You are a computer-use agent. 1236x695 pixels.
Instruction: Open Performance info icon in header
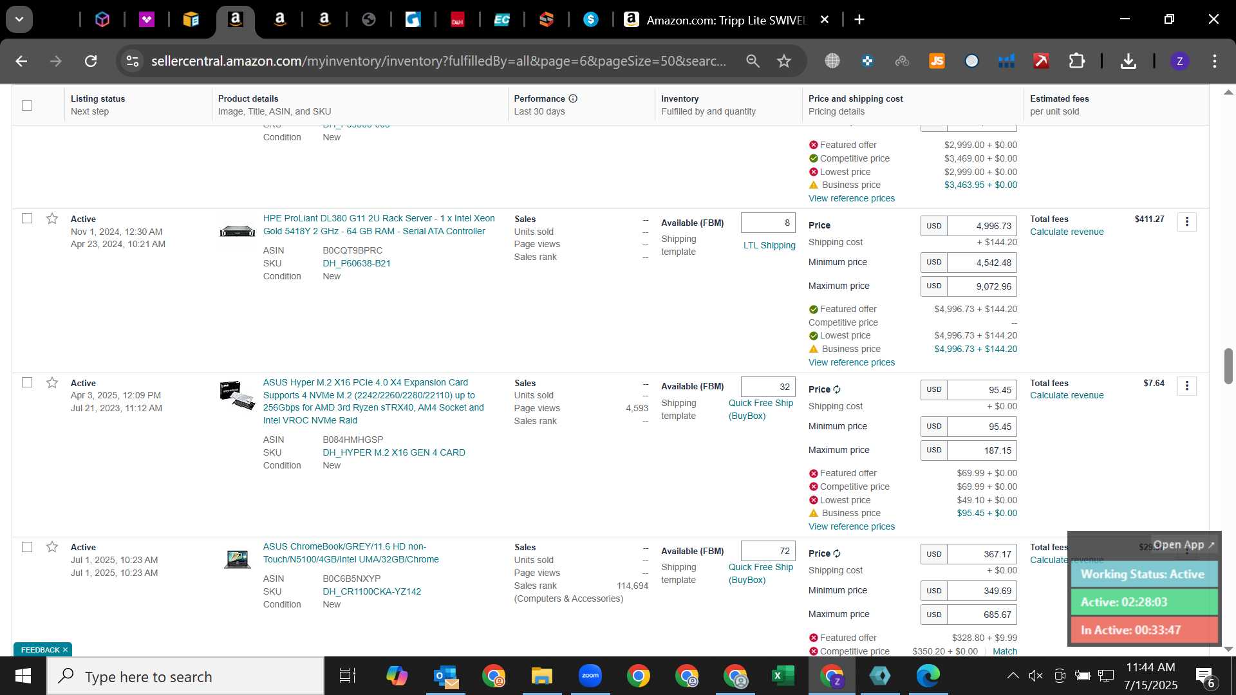pyautogui.click(x=573, y=98)
